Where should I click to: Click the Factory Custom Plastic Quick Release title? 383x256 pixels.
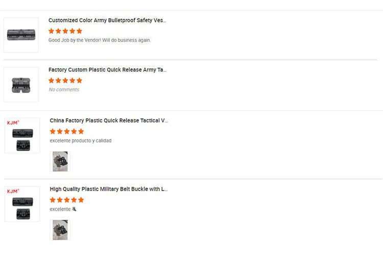coord(107,70)
